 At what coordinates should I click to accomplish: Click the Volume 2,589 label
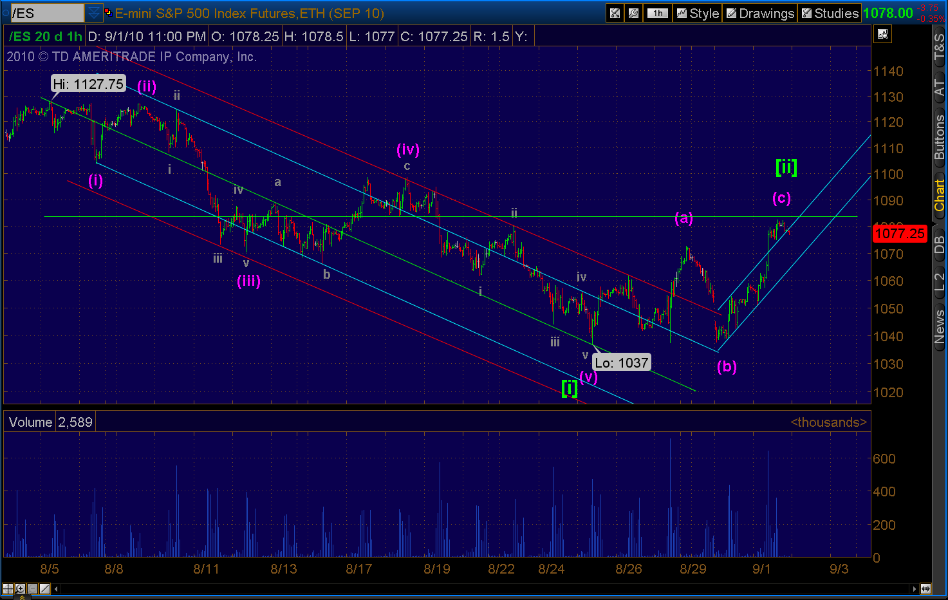pos(51,422)
